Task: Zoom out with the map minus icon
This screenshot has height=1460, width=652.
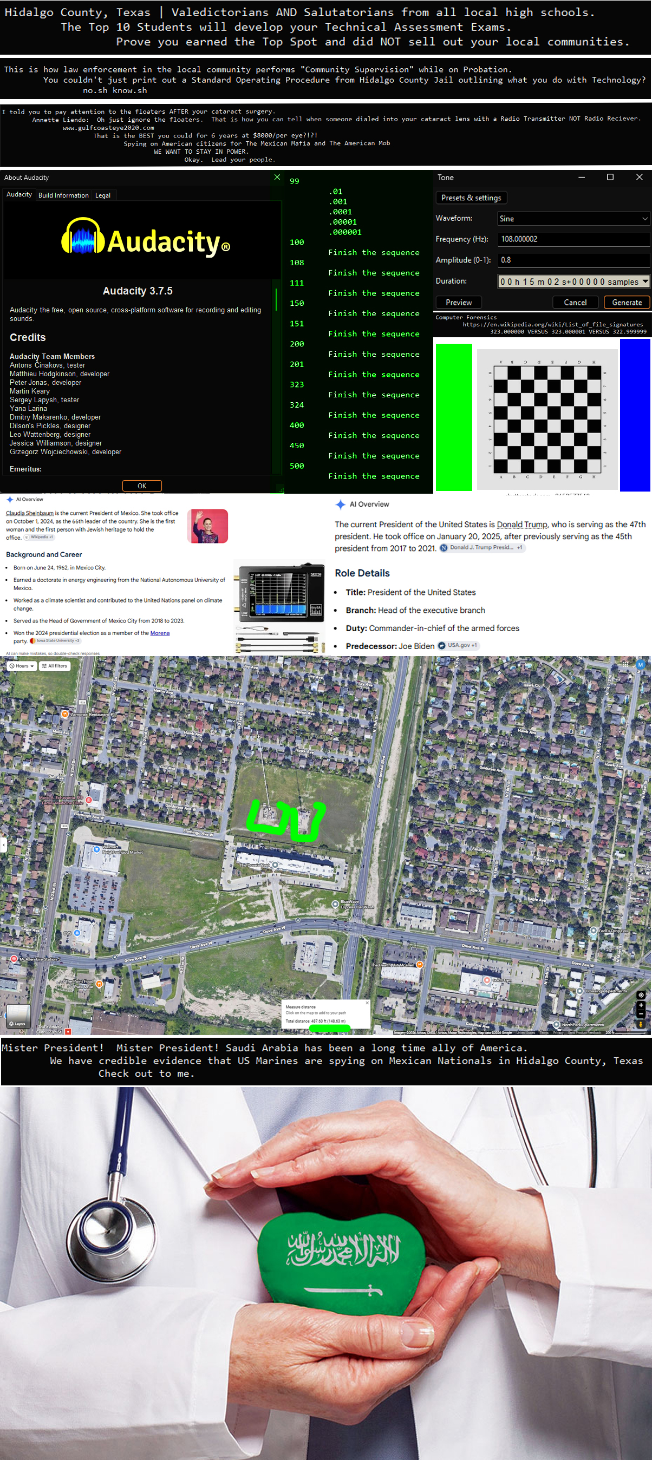Action: [641, 1013]
